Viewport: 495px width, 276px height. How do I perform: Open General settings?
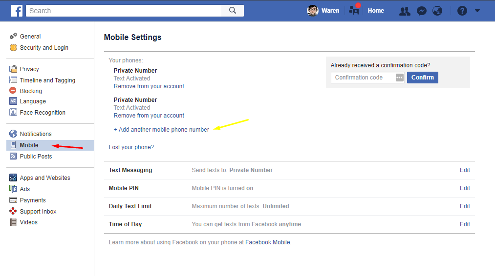30,36
